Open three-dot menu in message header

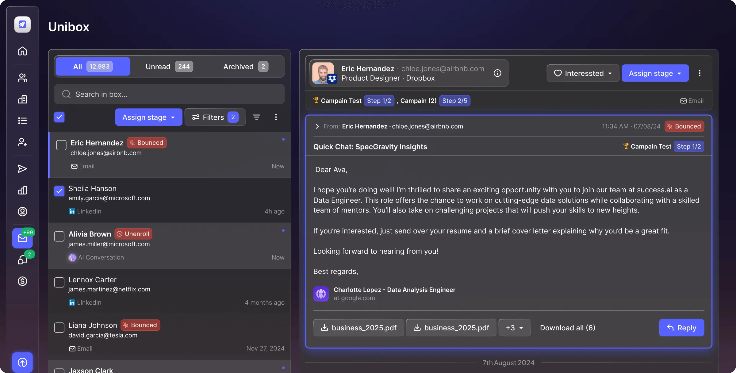(700, 73)
